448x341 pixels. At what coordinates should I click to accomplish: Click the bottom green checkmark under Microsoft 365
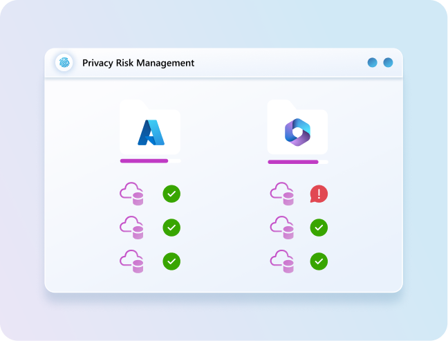click(x=319, y=261)
